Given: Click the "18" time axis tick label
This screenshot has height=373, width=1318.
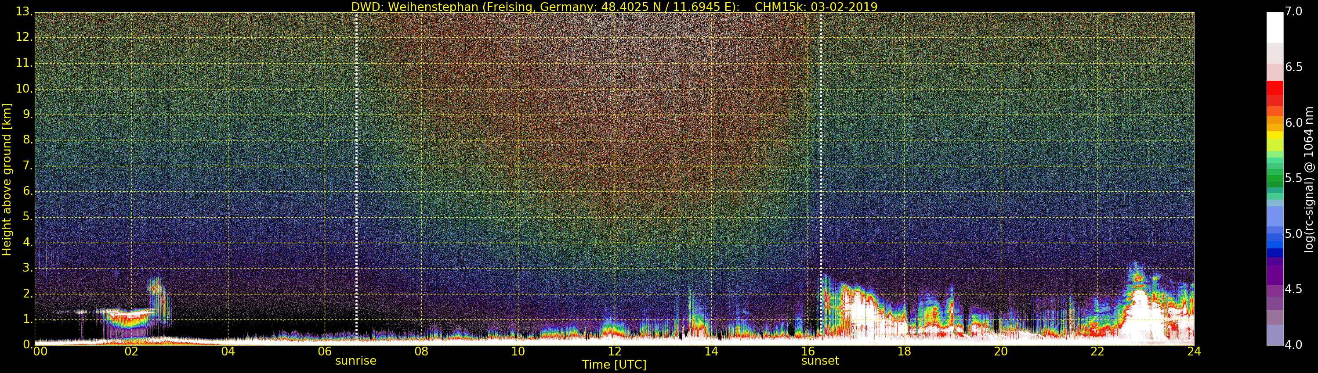Looking at the screenshot, I should coord(905,351).
